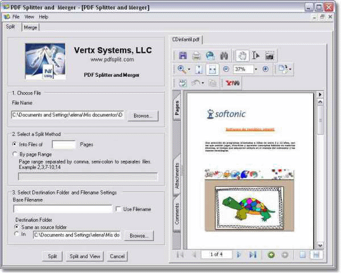Click the page range text field
The height and width of the screenshot is (274, 341).
coord(88,177)
